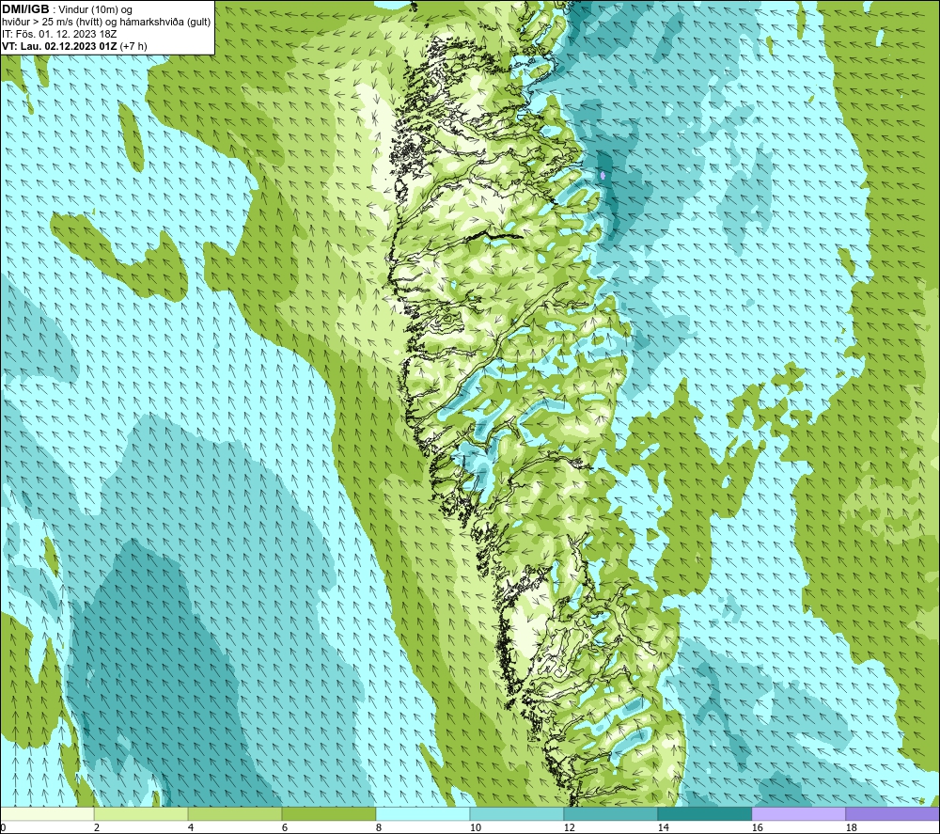Click the '8' scale label
This screenshot has height=834, width=940.
coord(378,828)
